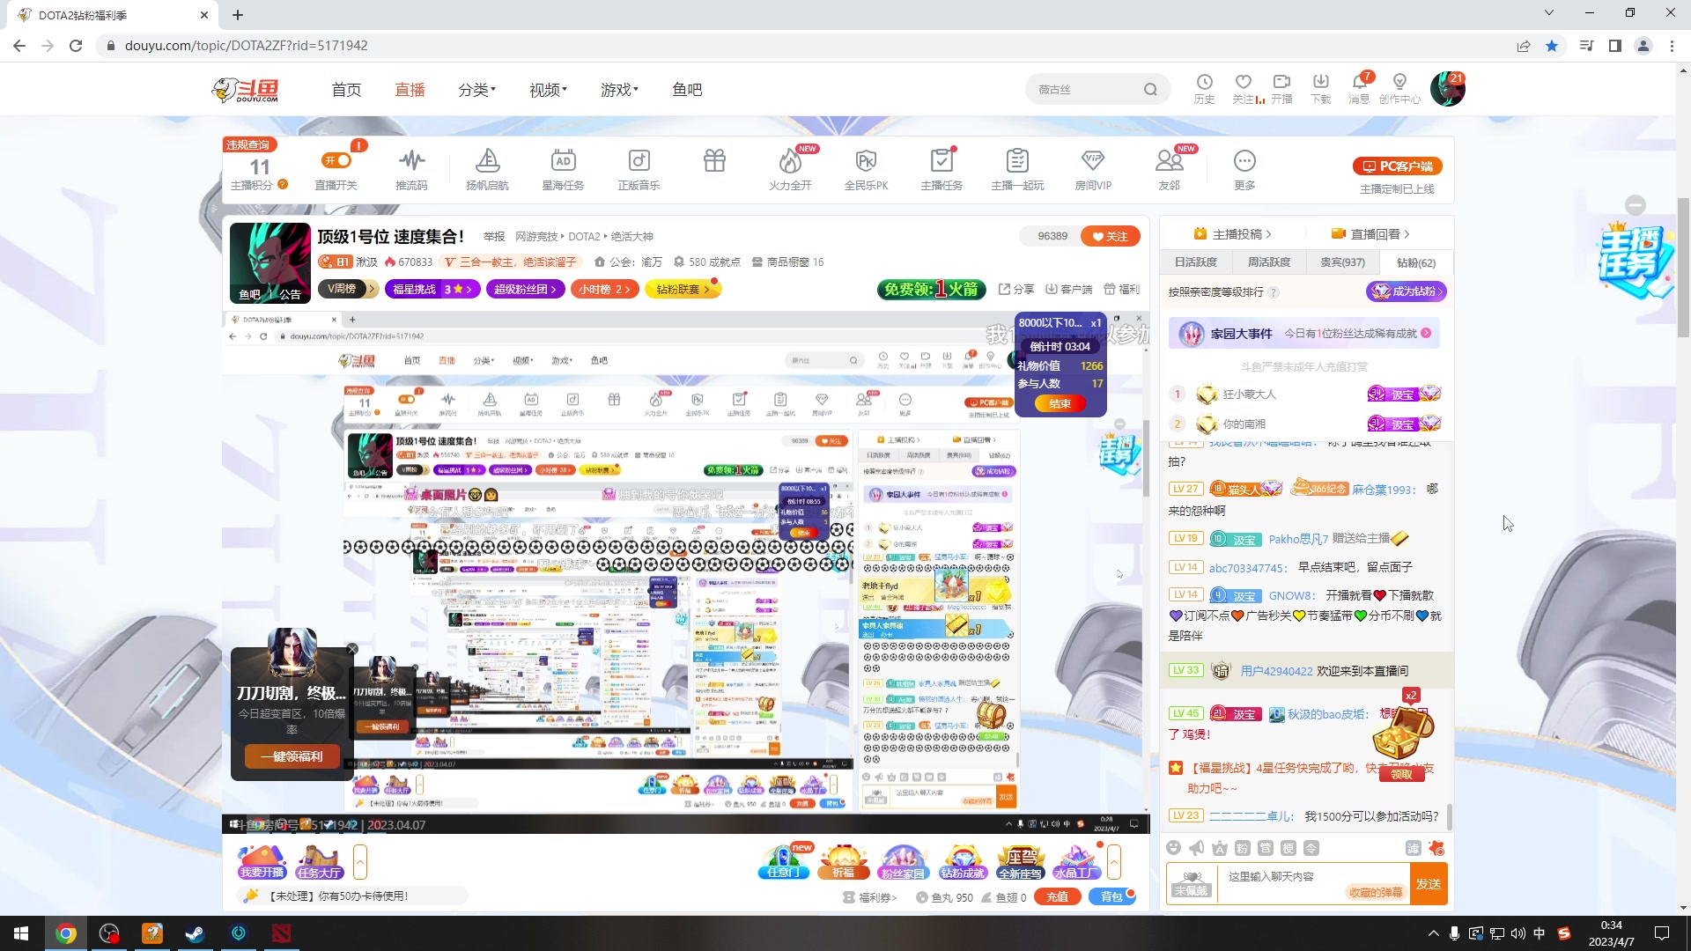Screen dimensions: 1691x951
Task: Open the 鱼吧 nav item
Action: click(x=687, y=90)
